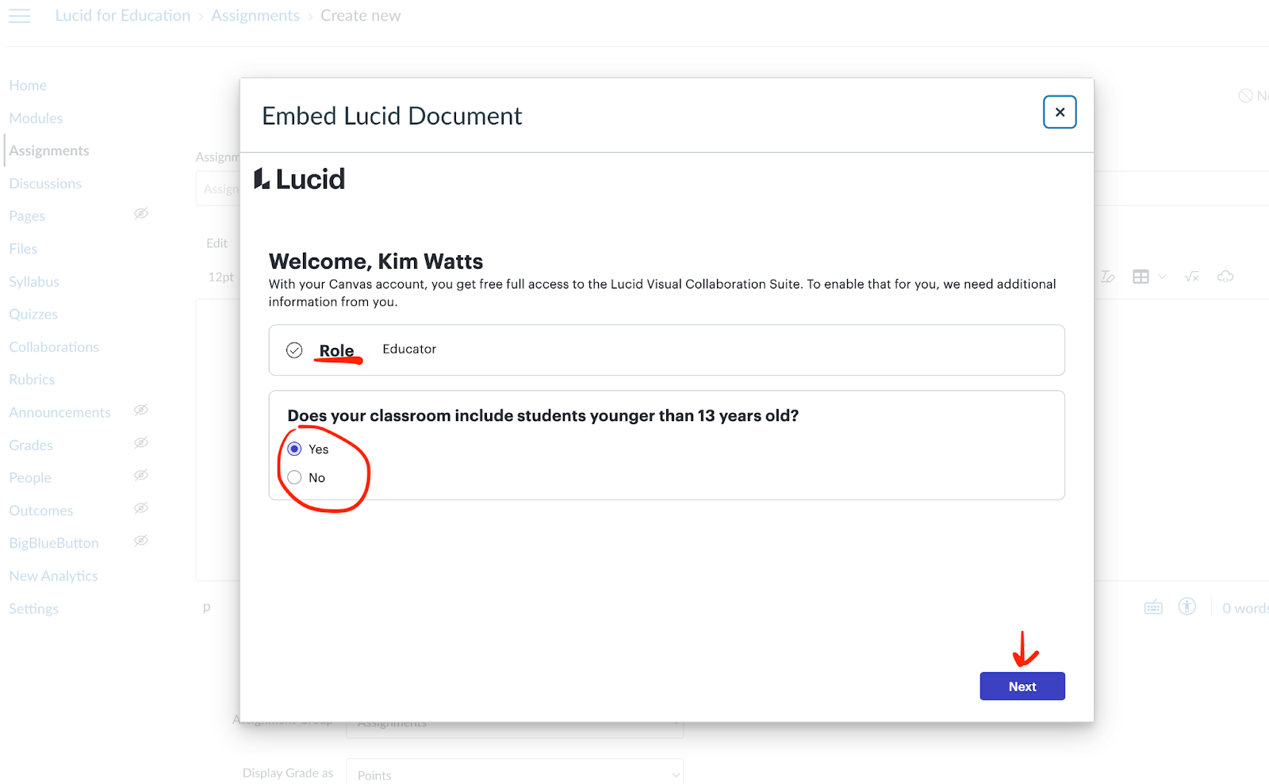Click hidden-eye icon next to Outcomes
Image resolution: width=1269 pixels, height=784 pixels.
[x=141, y=508]
